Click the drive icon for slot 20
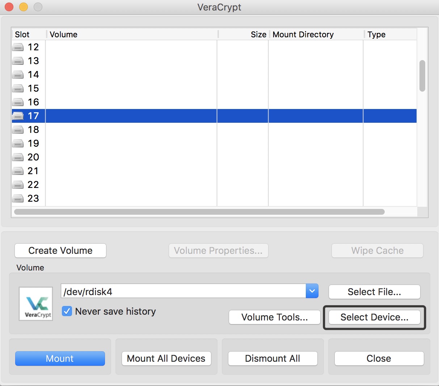The height and width of the screenshot is (386, 439). coord(18,157)
